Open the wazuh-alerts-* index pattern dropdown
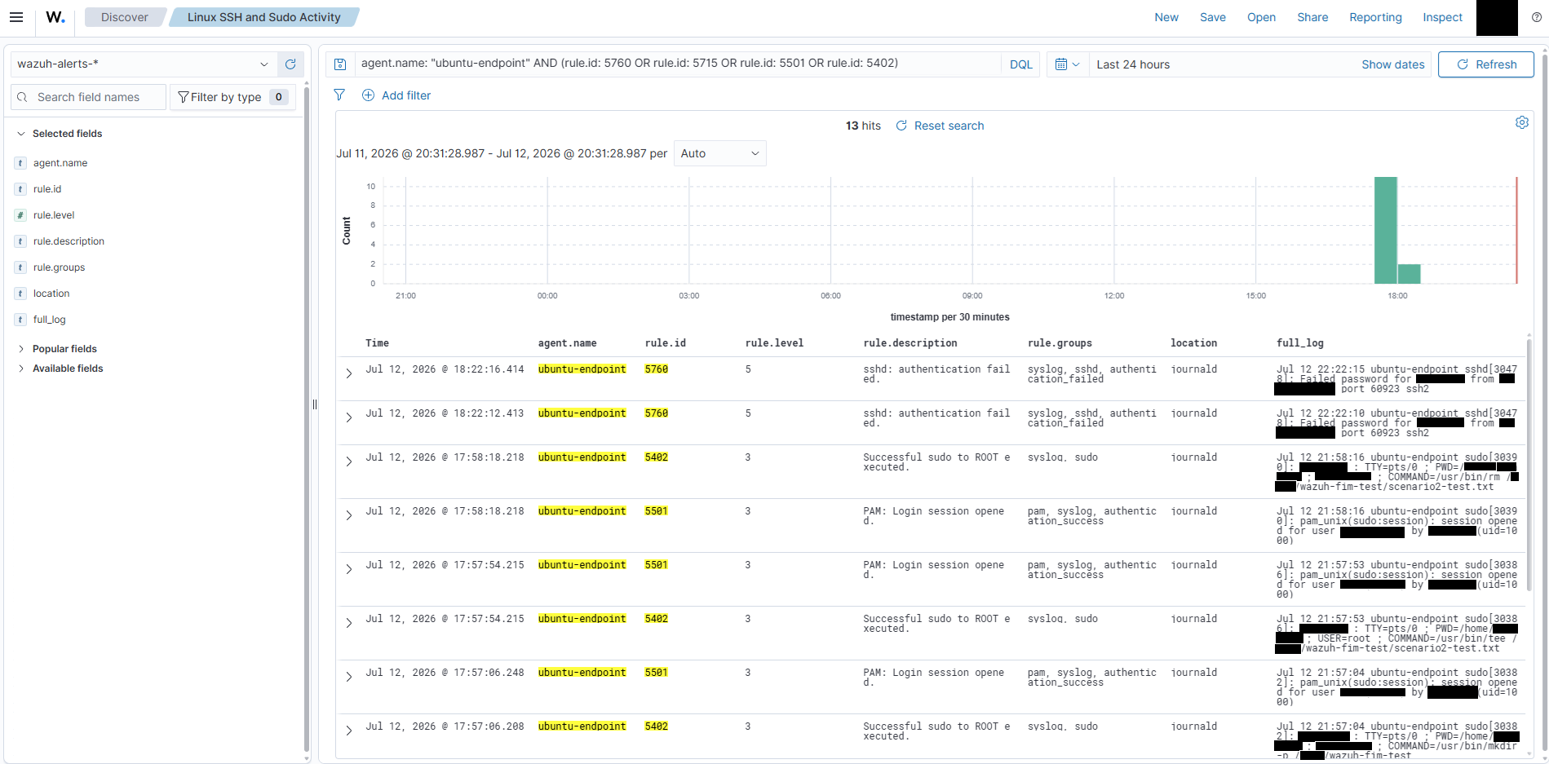The width and height of the screenshot is (1549, 764). point(144,64)
